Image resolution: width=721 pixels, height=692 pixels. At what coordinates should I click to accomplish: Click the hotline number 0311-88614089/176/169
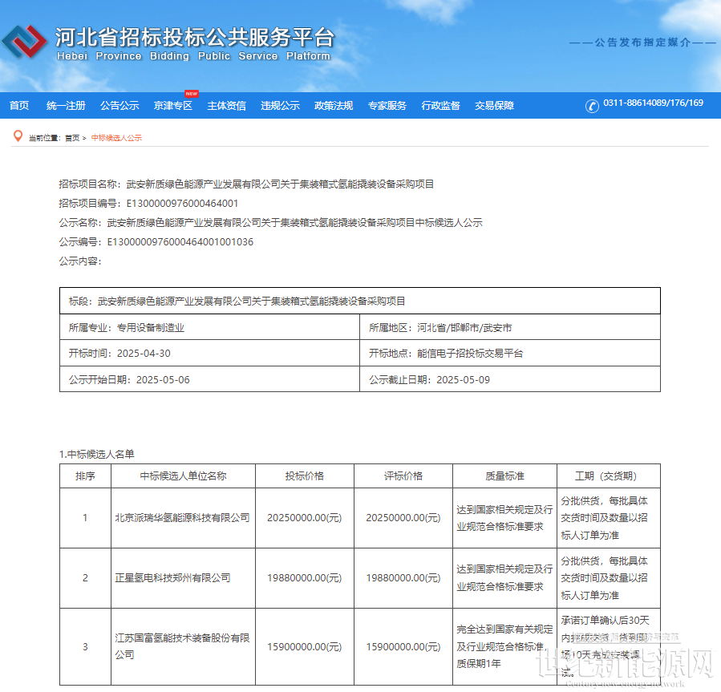tap(653, 103)
